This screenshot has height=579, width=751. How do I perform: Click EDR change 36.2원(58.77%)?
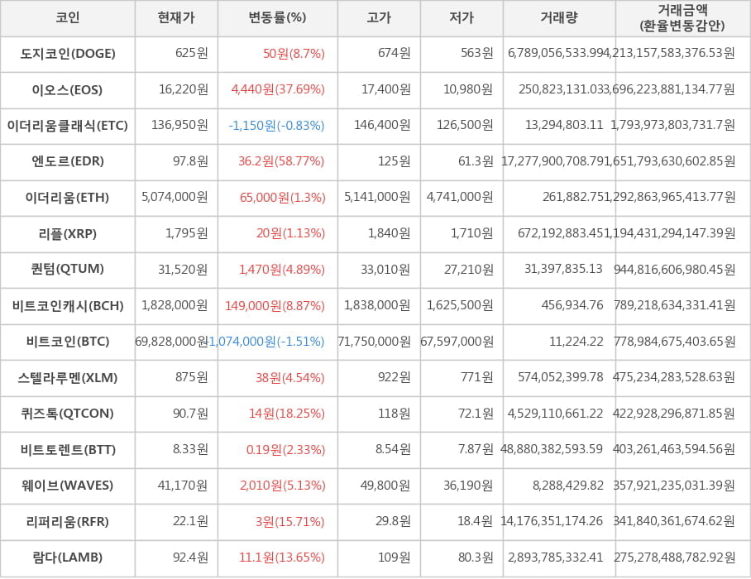pos(281,161)
